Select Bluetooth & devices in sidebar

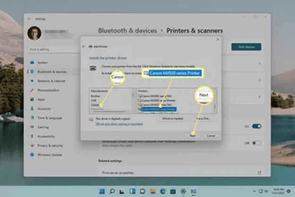[52, 72]
